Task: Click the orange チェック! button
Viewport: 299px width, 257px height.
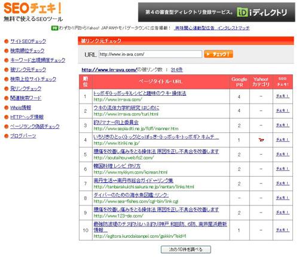Action: [218, 54]
